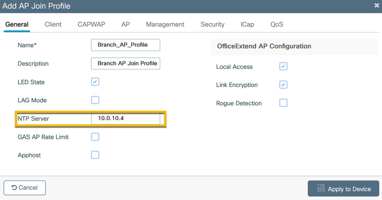Check the Apphost checkbox
Image resolution: width=382 pixels, height=200 pixels.
click(95, 155)
